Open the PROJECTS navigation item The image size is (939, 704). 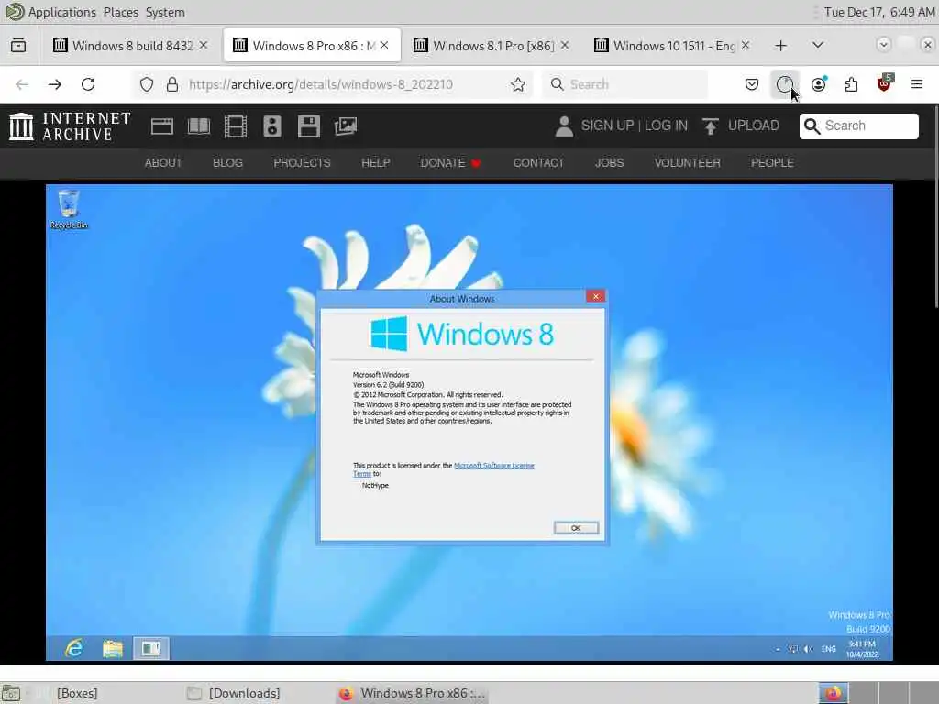[302, 163]
